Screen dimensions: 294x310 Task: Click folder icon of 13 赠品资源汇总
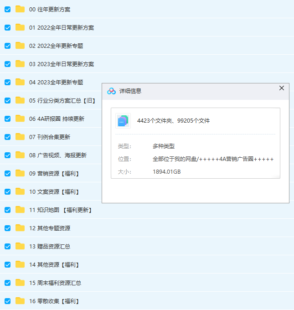click(x=20, y=246)
